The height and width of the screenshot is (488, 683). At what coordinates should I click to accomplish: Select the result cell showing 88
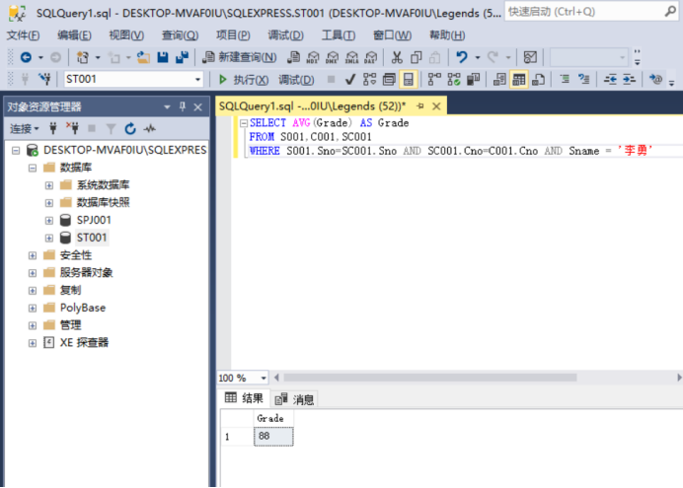click(x=273, y=436)
